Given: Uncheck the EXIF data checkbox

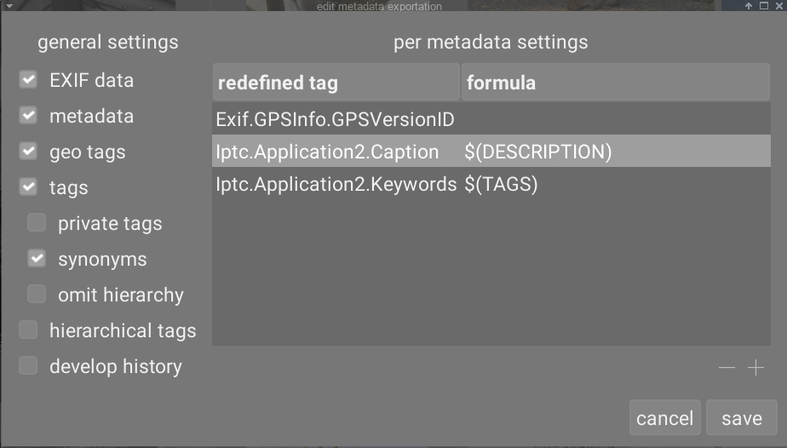Looking at the screenshot, I should tap(28, 79).
